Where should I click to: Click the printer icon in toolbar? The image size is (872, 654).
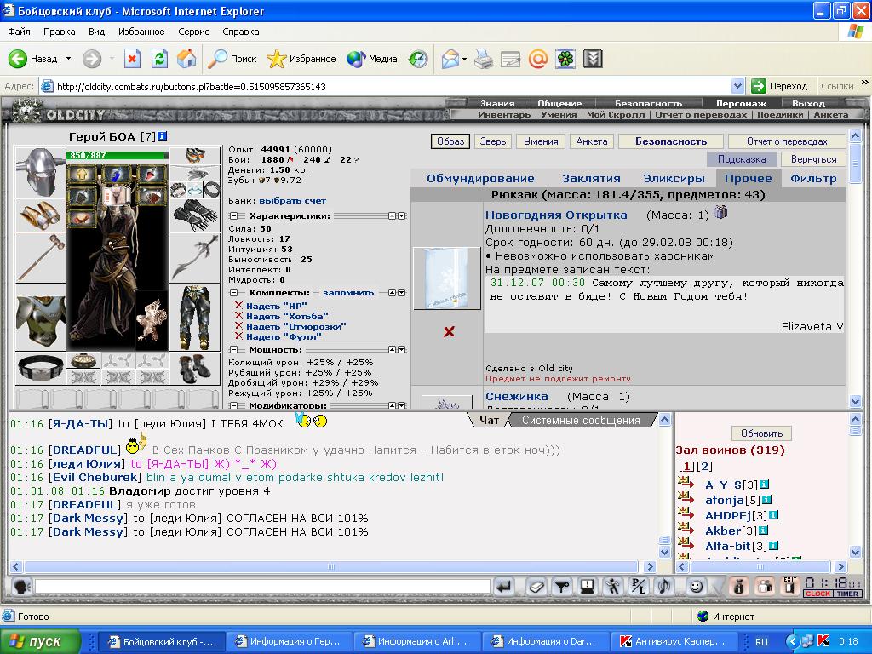pyautogui.click(x=484, y=59)
